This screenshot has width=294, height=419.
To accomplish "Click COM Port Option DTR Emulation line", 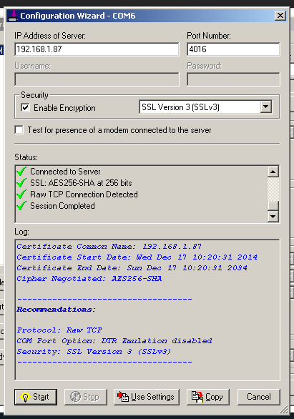I will (x=114, y=340).
